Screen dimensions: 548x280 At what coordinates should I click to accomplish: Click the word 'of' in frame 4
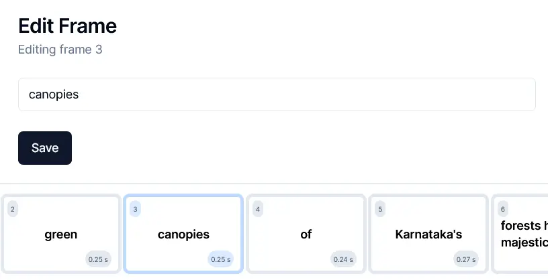306,234
